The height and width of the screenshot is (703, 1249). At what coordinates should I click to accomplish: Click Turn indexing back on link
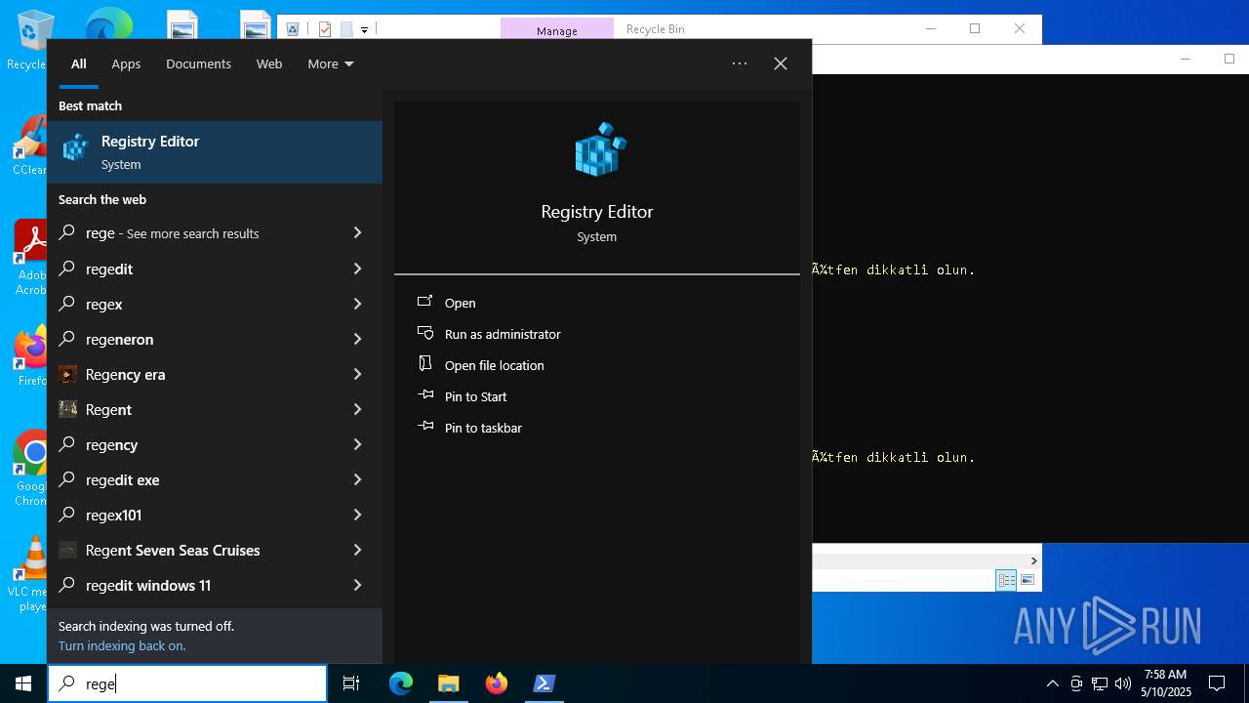tap(122, 645)
